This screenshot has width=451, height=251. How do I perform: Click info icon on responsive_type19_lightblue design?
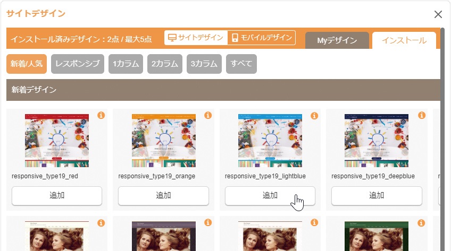tap(314, 115)
